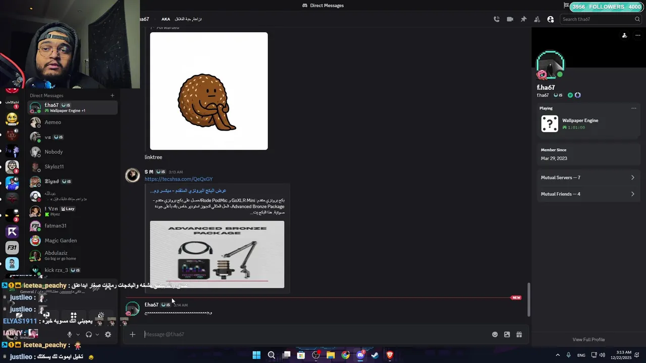
Task: Click the linktree message text
Action: point(153,157)
